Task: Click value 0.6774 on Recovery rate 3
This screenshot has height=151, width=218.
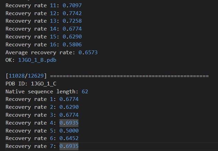Action: [69, 115]
